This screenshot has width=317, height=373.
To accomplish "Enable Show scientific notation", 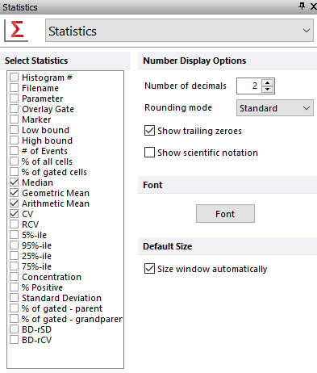I will tap(149, 152).
